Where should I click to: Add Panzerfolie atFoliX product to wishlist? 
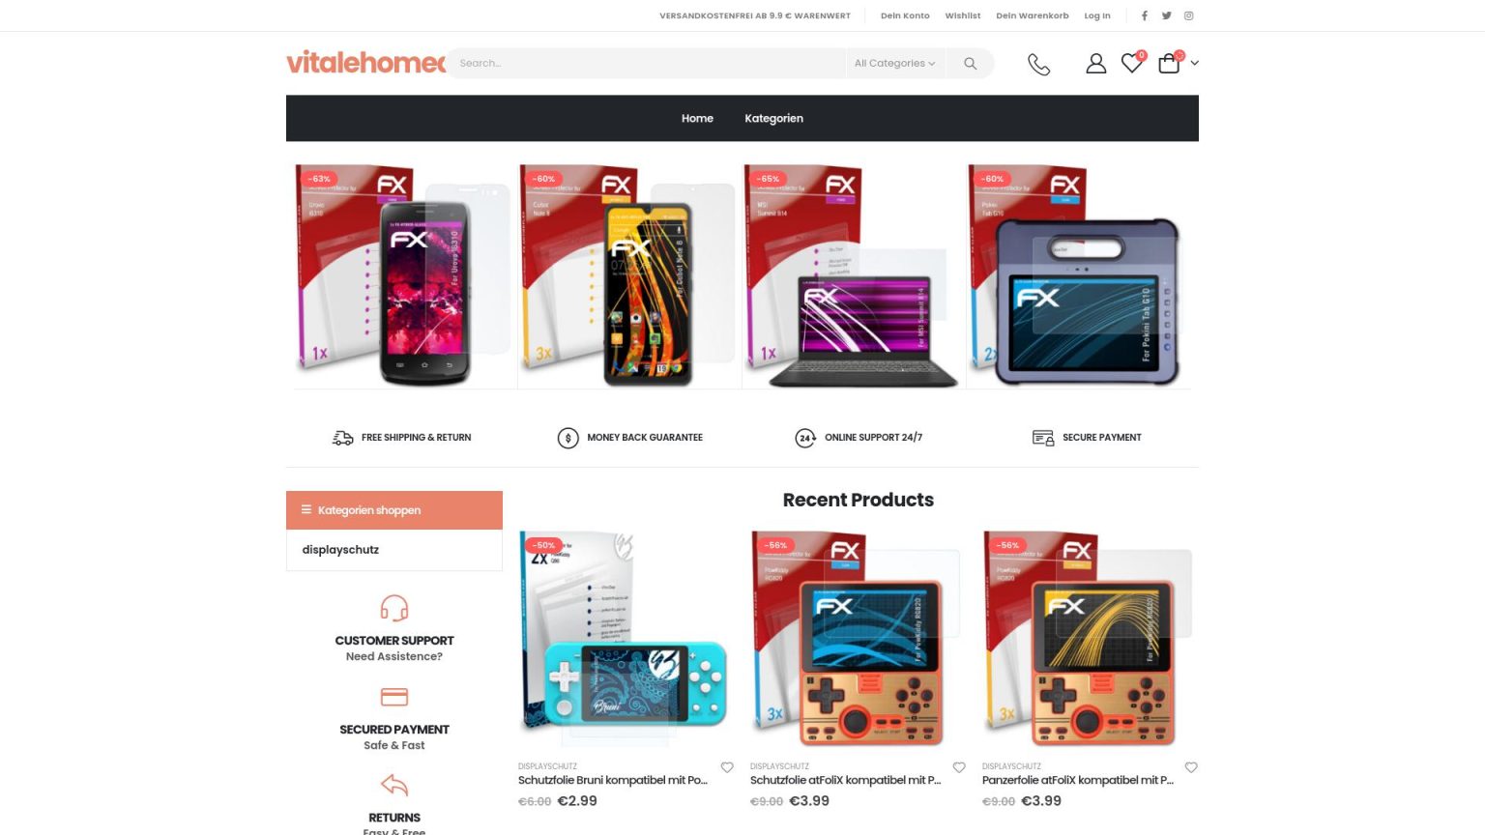pos(1191,767)
